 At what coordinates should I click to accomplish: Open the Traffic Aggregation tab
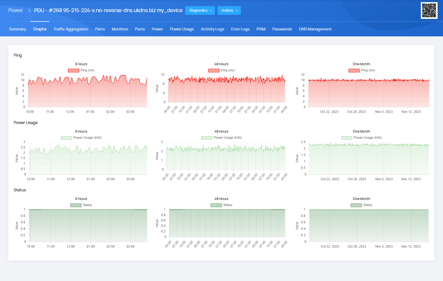71,29
